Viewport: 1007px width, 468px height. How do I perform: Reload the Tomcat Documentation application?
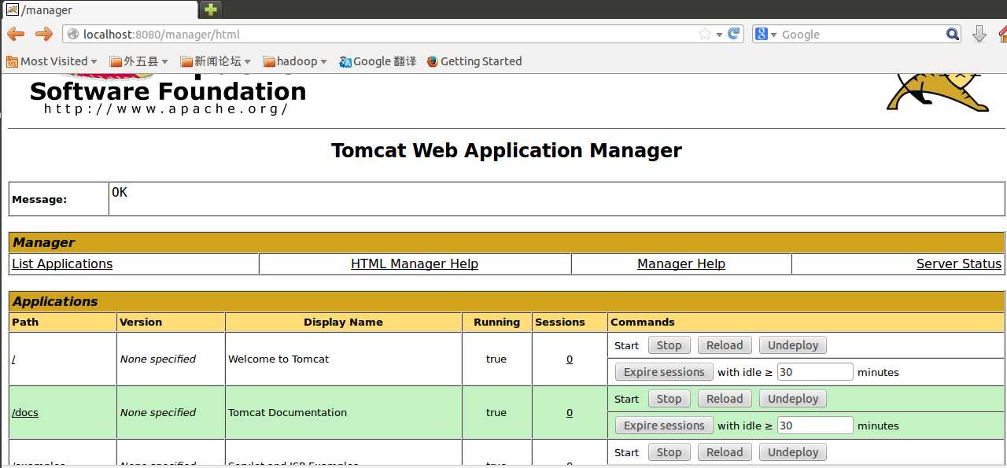pos(725,398)
